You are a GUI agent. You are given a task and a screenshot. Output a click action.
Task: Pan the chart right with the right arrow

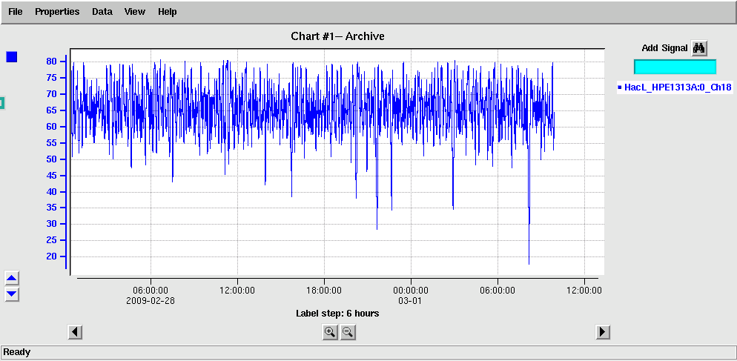click(x=603, y=332)
